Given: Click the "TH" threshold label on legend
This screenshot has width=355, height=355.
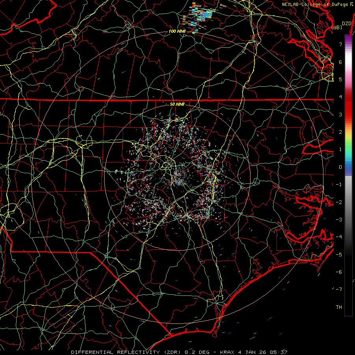Looking at the screenshot, I should 339,307.
